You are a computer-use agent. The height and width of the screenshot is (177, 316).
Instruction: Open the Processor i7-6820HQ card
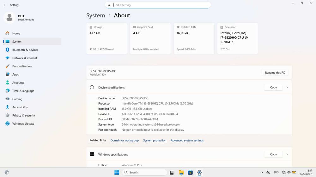[x=238, y=38]
